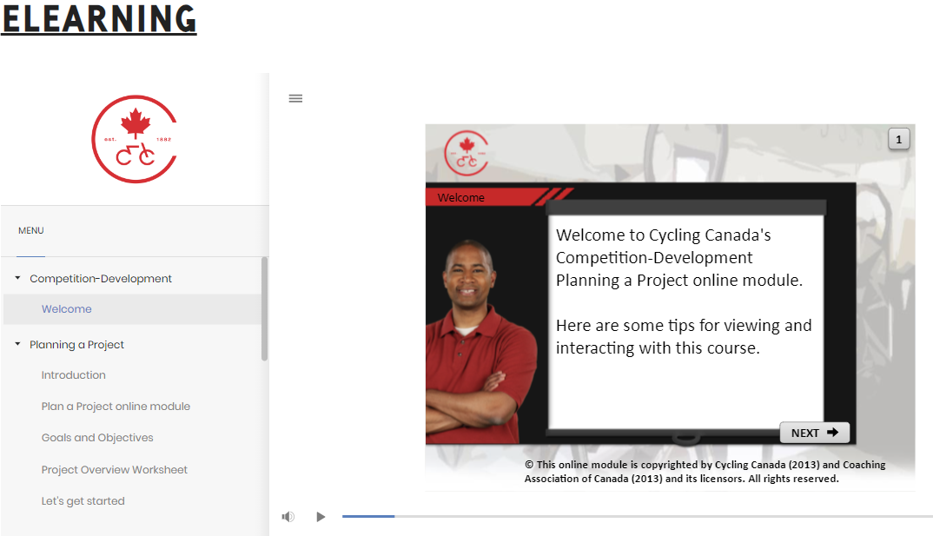Click the small Cycling Canada slide logo
Screen dimensions: 933x536
point(467,154)
